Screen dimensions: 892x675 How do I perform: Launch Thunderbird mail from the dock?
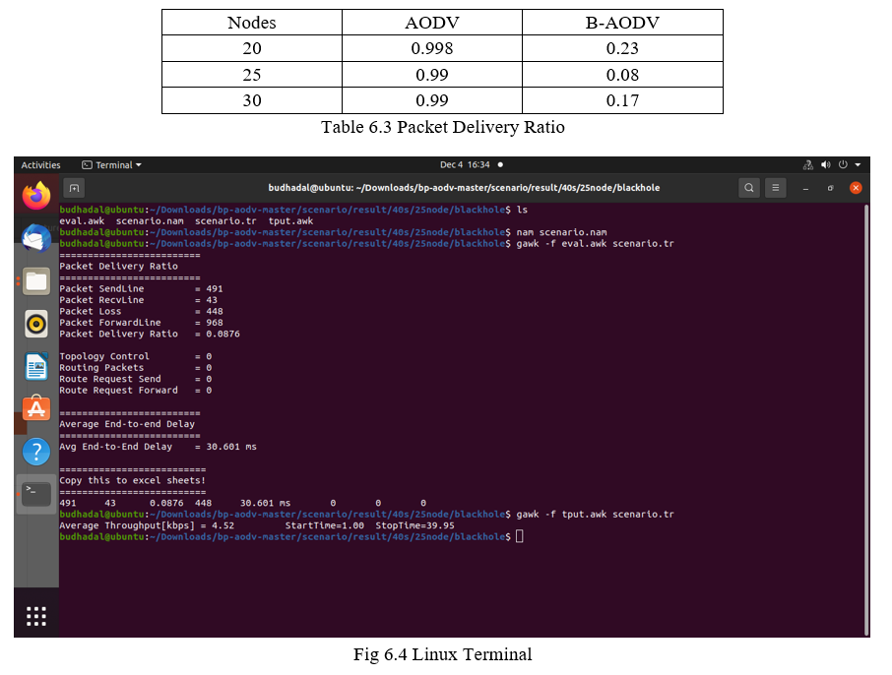coord(36,238)
